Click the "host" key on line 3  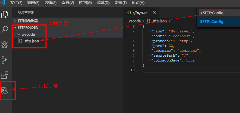pos(158,36)
